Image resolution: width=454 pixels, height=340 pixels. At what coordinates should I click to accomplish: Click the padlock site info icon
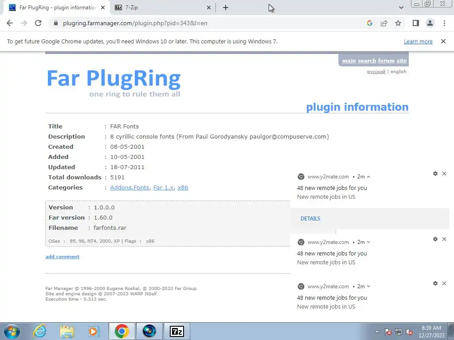[56, 23]
